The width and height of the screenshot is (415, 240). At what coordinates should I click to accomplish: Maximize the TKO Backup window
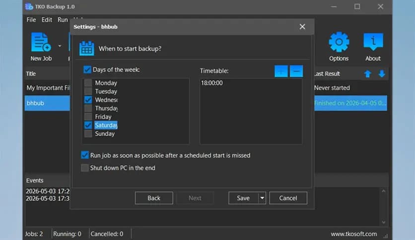click(357, 6)
